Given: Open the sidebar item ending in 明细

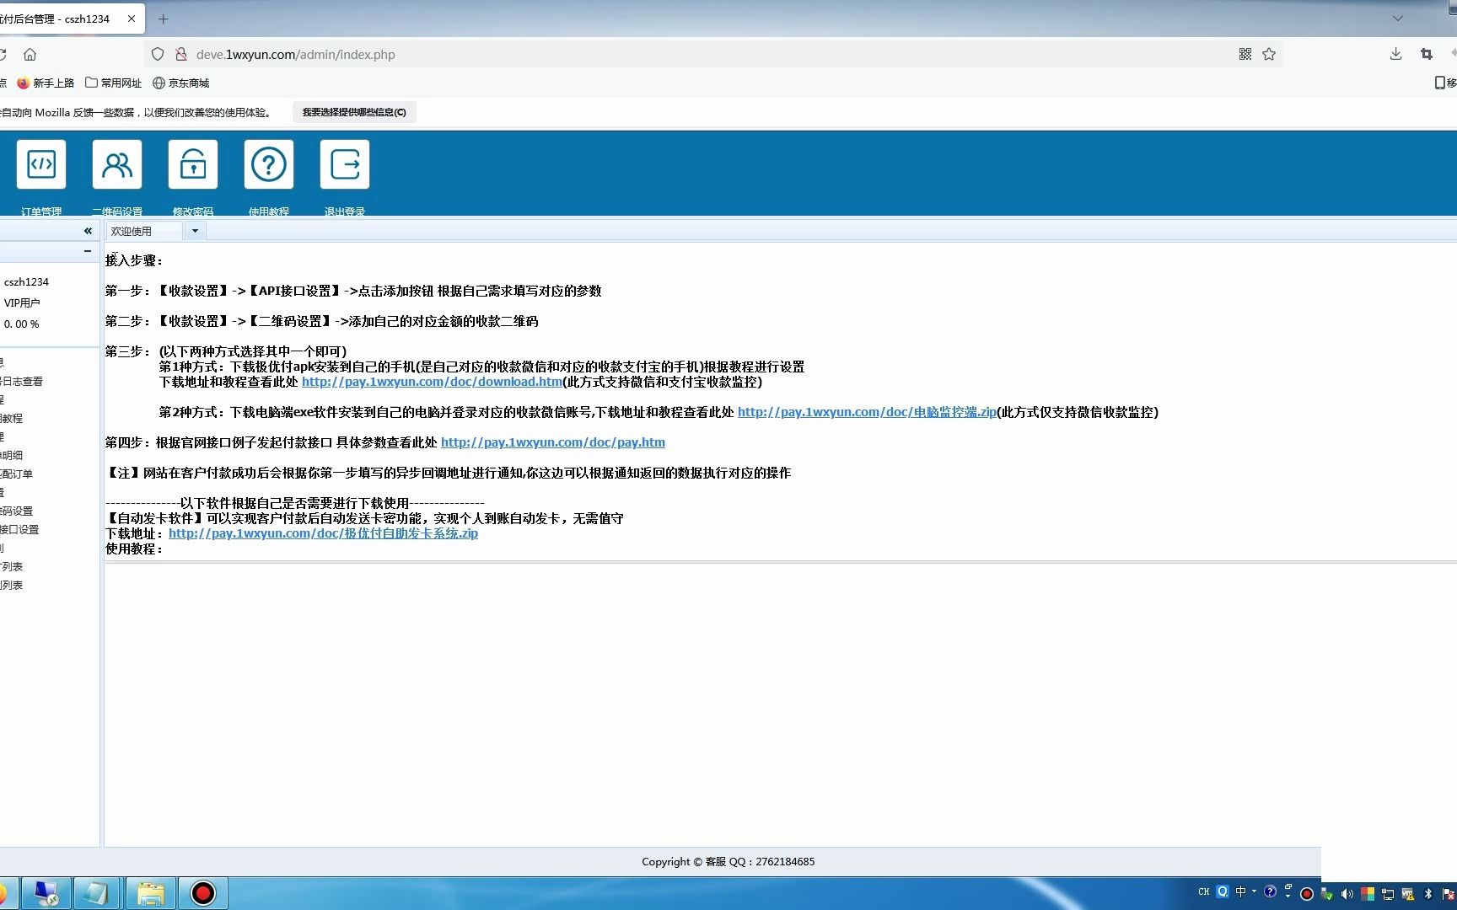Looking at the screenshot, I should [12, 455].
